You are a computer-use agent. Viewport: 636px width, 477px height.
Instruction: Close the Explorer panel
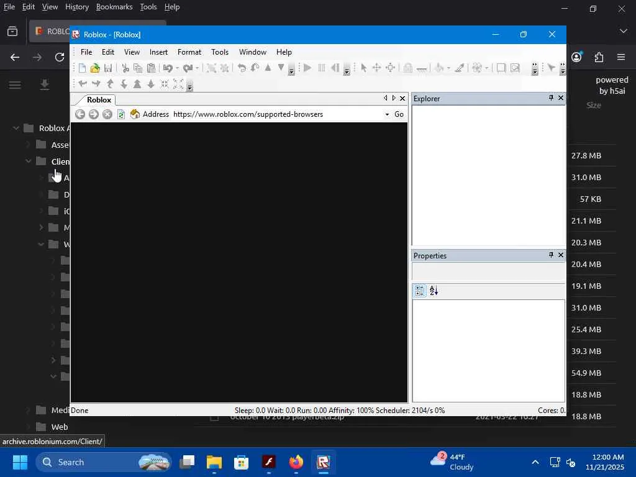(561, 98)
